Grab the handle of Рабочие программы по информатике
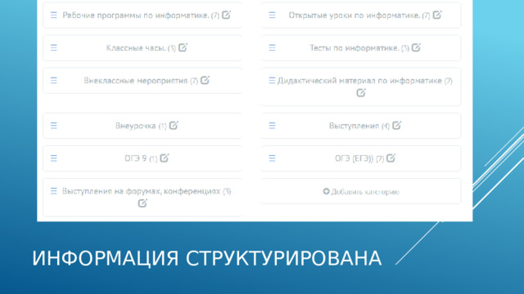Image resolution: width=524 pixels, height=294 pixels. click(x=54, y=15)
